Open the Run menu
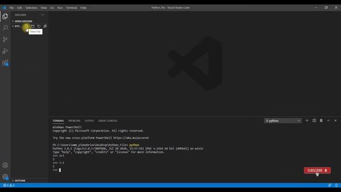The image size is (341, 192). pos(60,7)
